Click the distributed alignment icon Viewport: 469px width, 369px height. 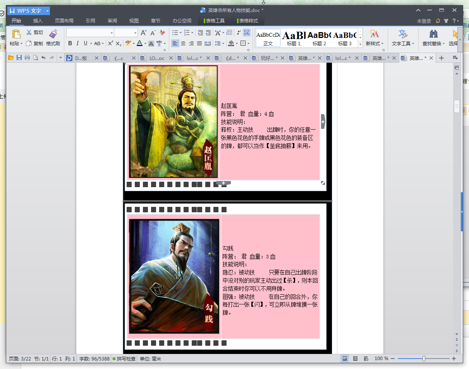click(x=208, y=43)
